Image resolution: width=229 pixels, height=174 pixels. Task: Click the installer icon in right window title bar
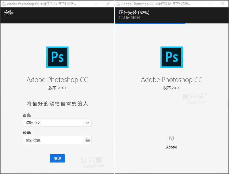point(118,4)
